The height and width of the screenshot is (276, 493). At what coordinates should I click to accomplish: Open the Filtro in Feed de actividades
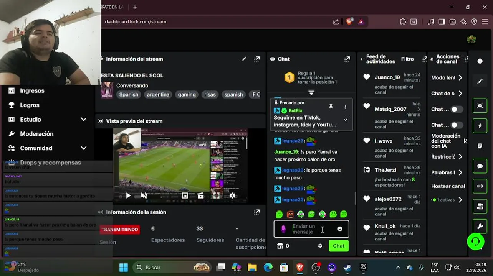(x=407, y=59)
